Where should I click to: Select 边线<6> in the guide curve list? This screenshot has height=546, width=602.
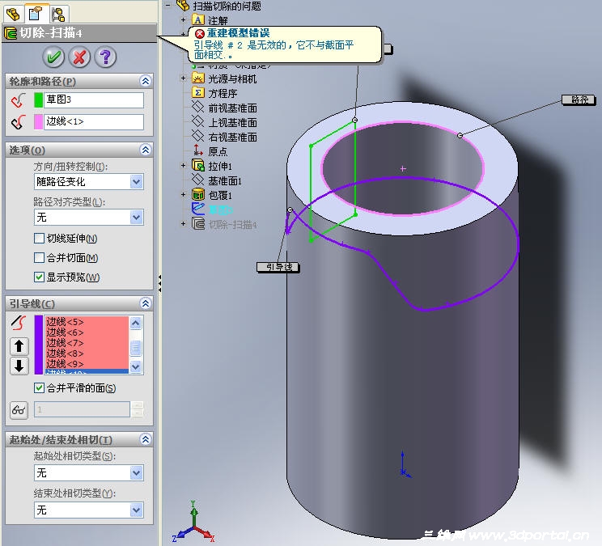[x=87, y=332]
